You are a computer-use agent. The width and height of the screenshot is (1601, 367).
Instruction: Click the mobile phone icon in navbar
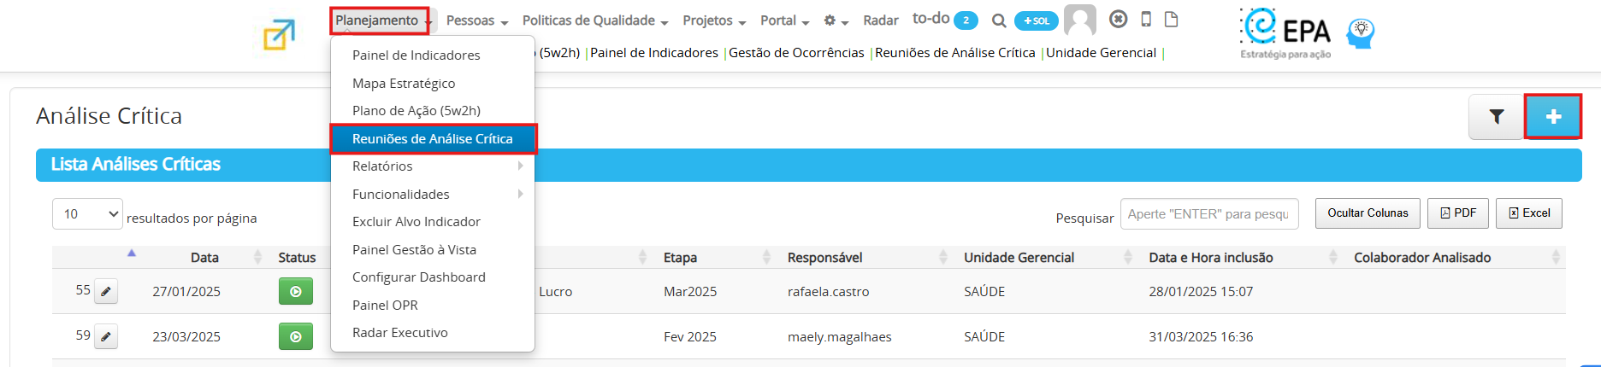click(x=1146, y=19)
